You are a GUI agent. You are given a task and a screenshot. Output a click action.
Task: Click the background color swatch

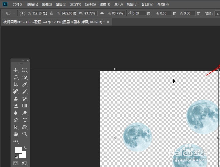(x=24, y=155)
